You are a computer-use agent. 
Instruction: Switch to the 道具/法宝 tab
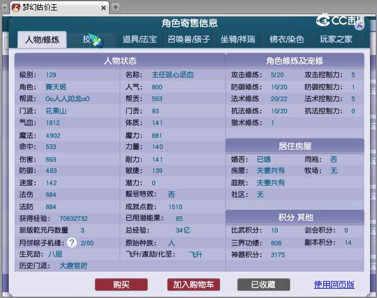pos(139,40)
